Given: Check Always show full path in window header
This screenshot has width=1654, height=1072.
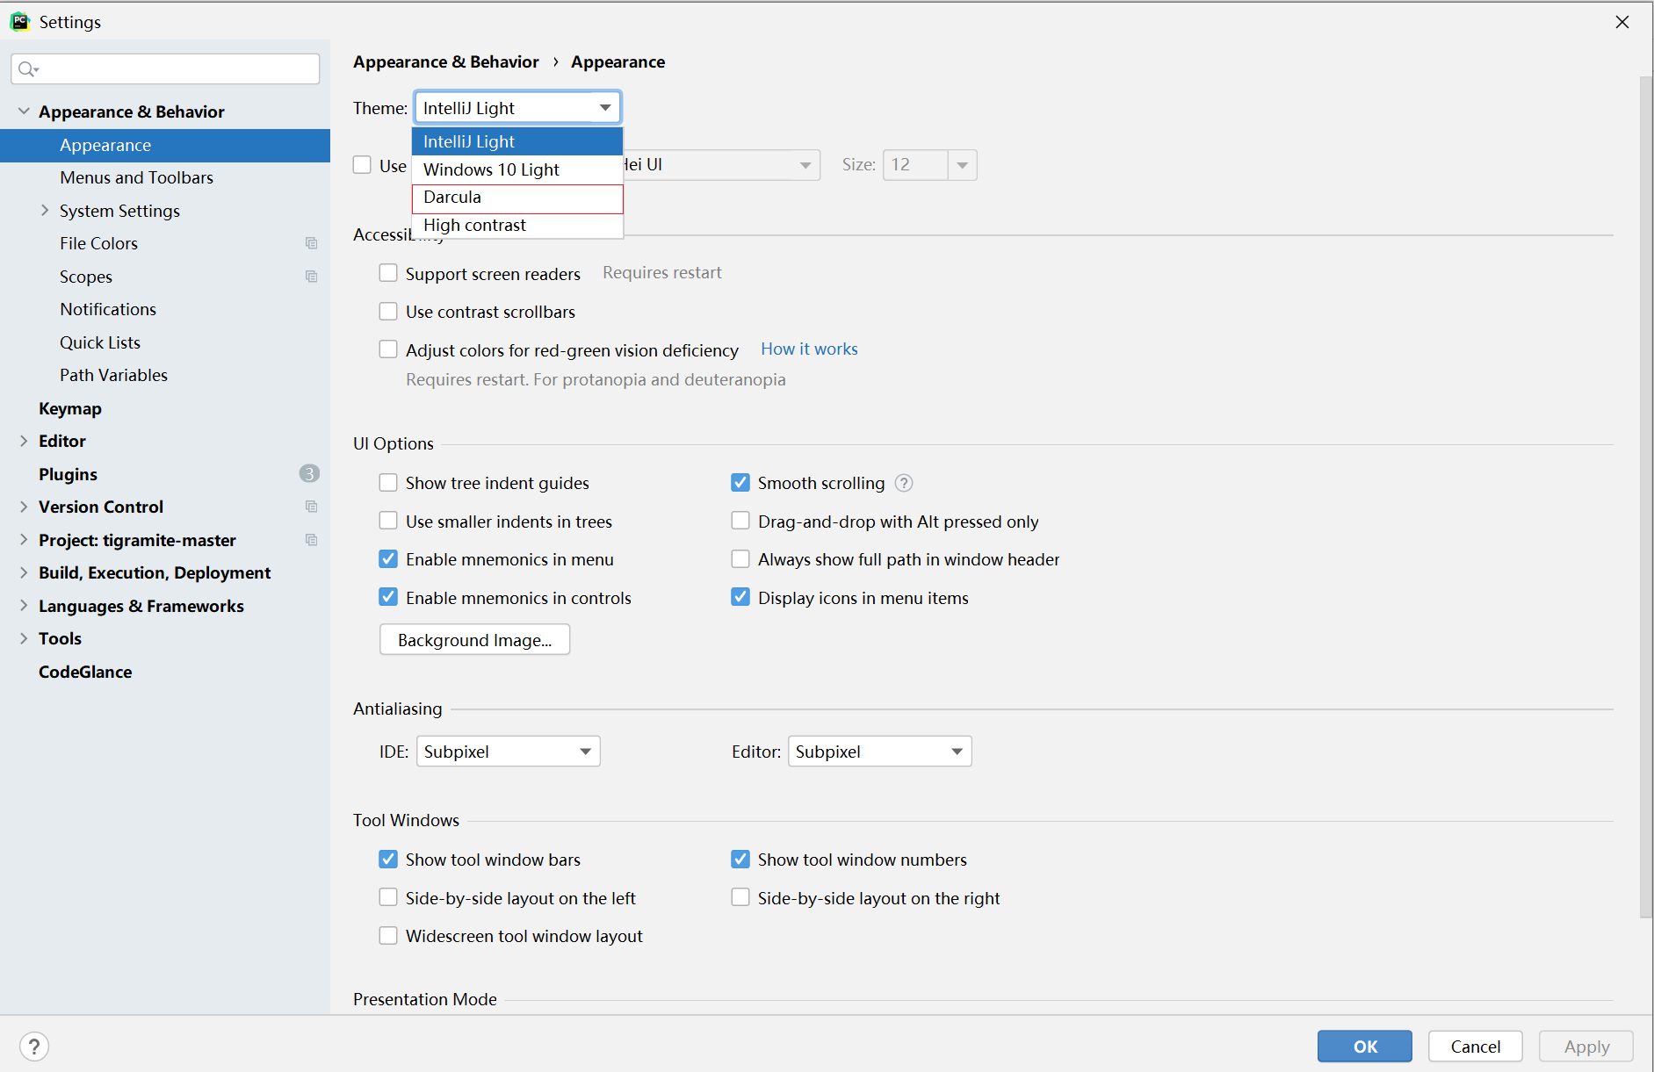Looking at the screenshot, I should [740, 559].
